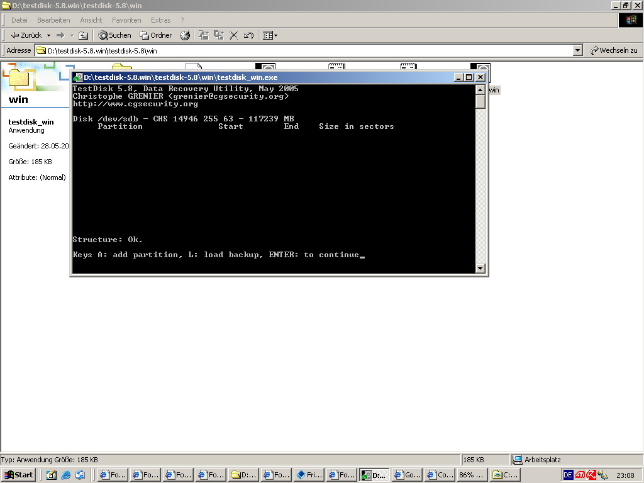Click the move-to-folder toolbar icon
This screenshot has width=644, height=483.
click(x=204, y=35)
